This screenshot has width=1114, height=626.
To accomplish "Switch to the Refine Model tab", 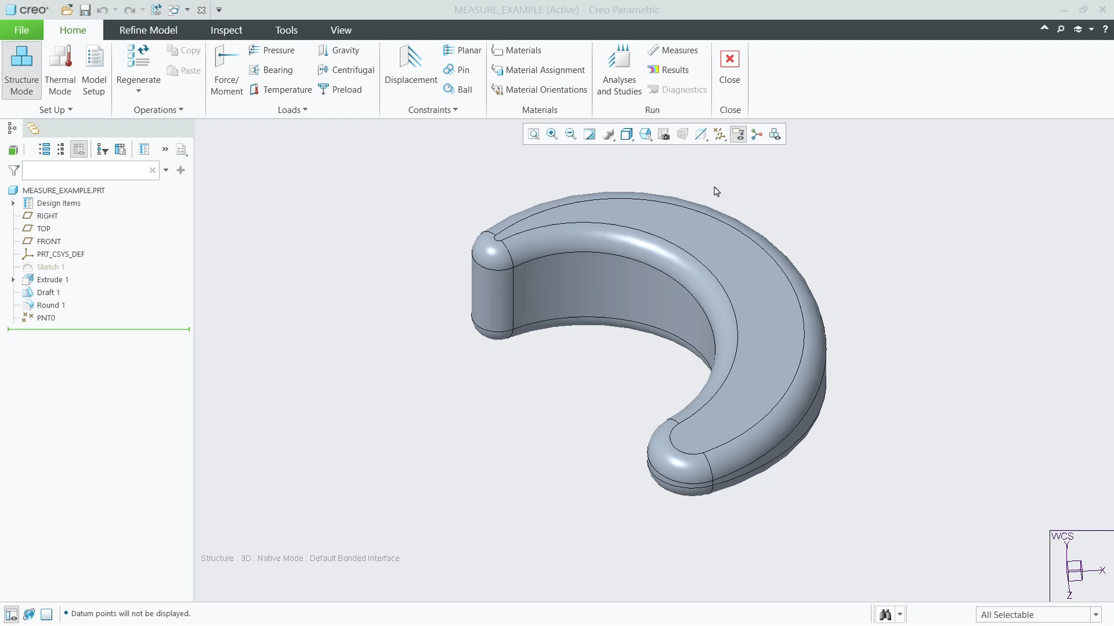I will pos(148,30).
